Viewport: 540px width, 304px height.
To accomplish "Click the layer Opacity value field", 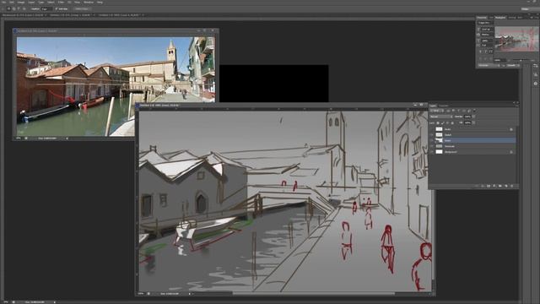I will click(467, 117).
